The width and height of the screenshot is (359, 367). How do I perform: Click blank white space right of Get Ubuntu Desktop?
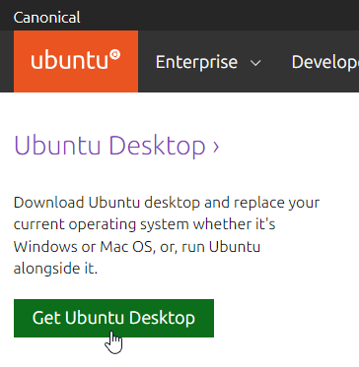coord(286,318)
